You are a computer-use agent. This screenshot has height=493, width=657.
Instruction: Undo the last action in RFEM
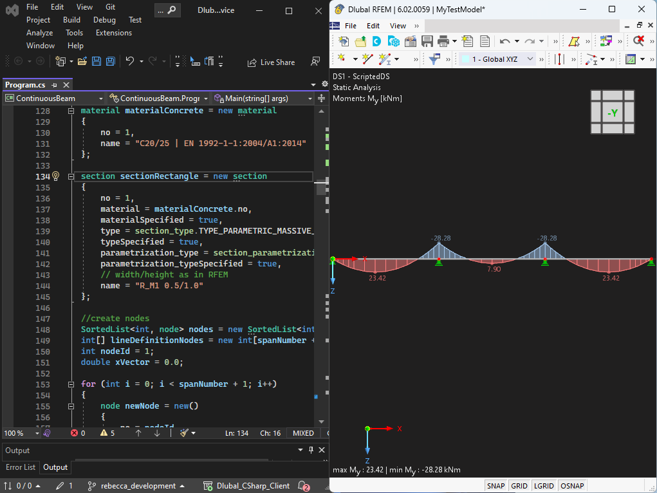pyautogui.click(x=504, y=42)
